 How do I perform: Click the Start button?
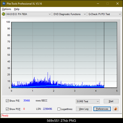pyautogui.click(x=111, y=101)
